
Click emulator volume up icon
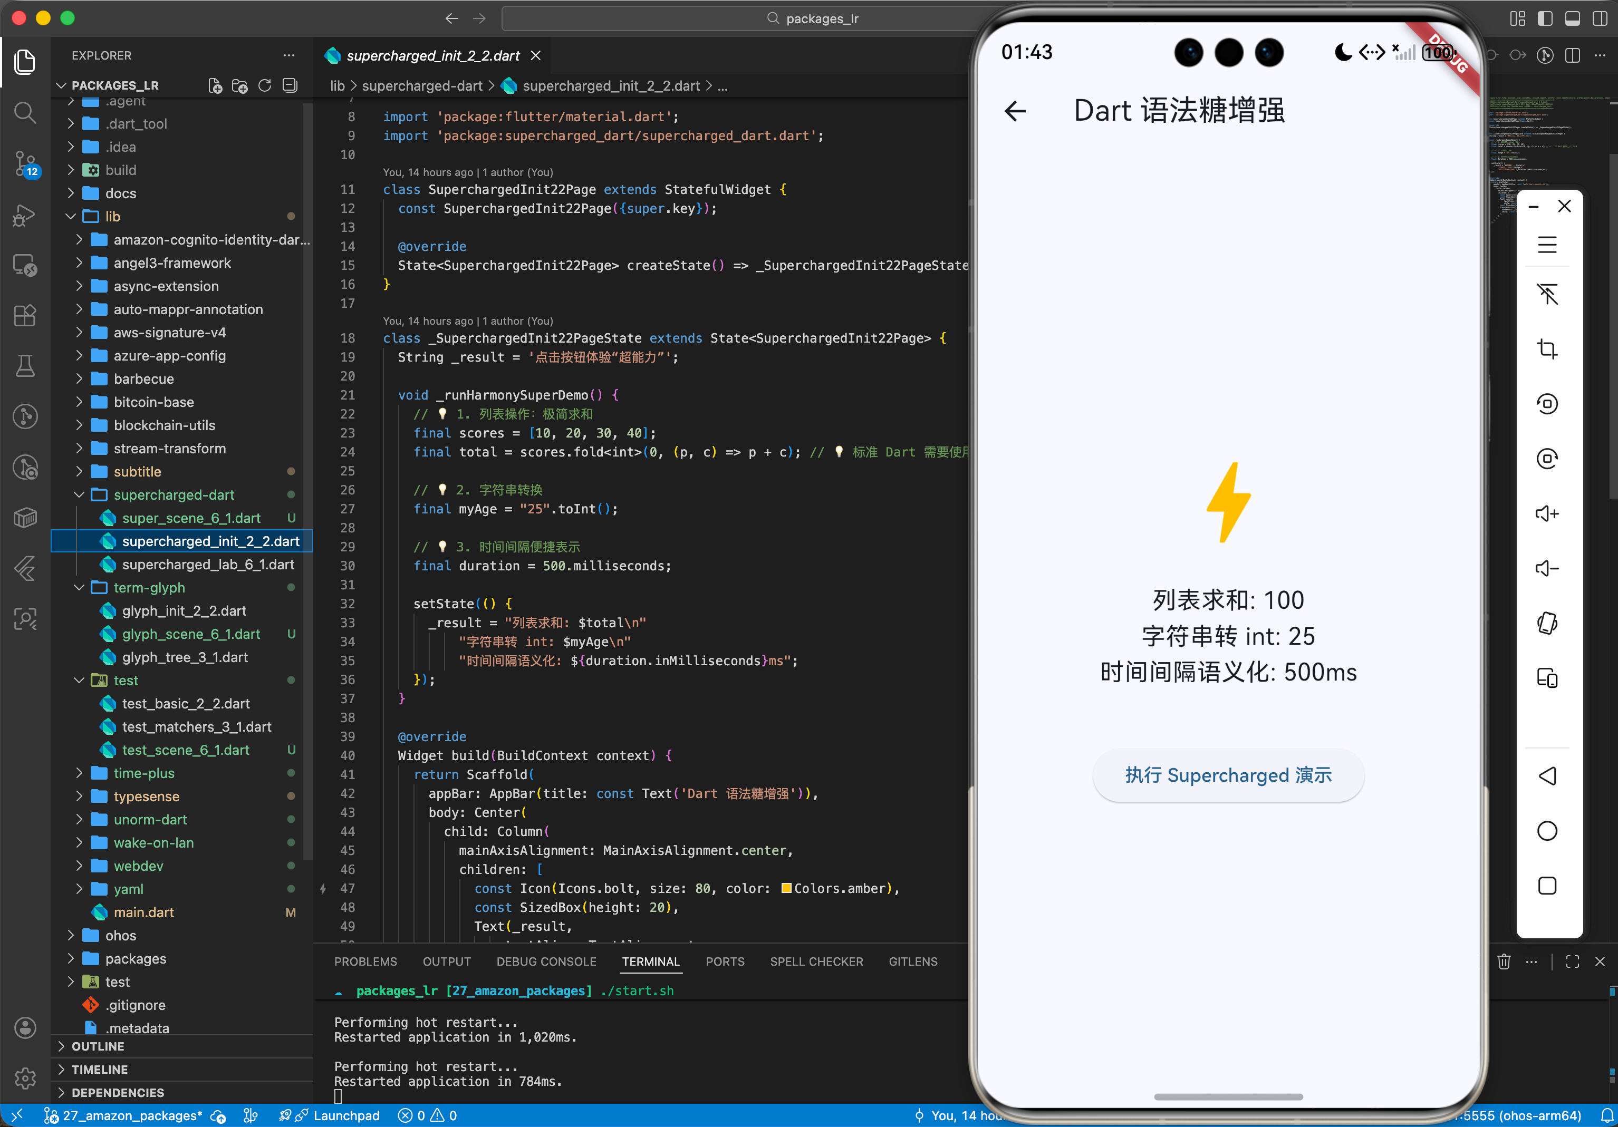(x=1546, y=513)
